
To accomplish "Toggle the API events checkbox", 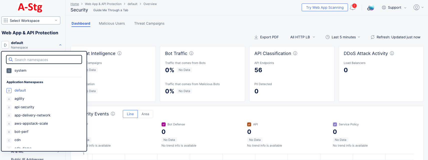I will pos(249,124).
